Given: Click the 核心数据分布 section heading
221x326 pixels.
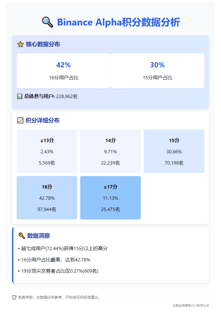Looking at the screenshot, I should pyautogui.click(x=43, y=44).
